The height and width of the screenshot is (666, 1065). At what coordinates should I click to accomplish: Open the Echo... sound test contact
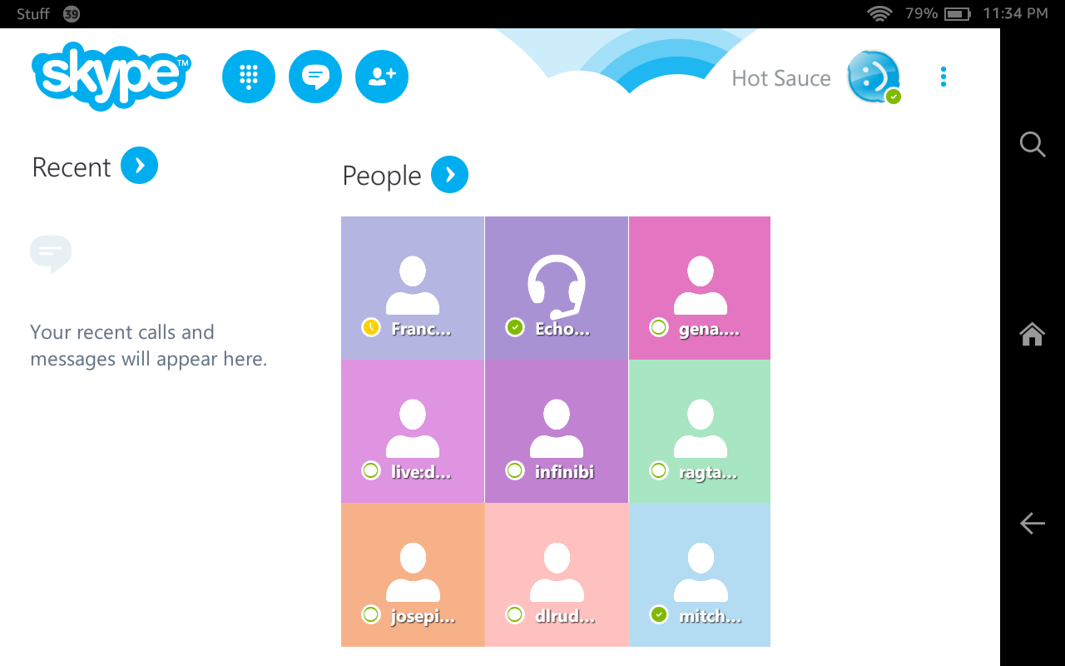coord(557,288)
